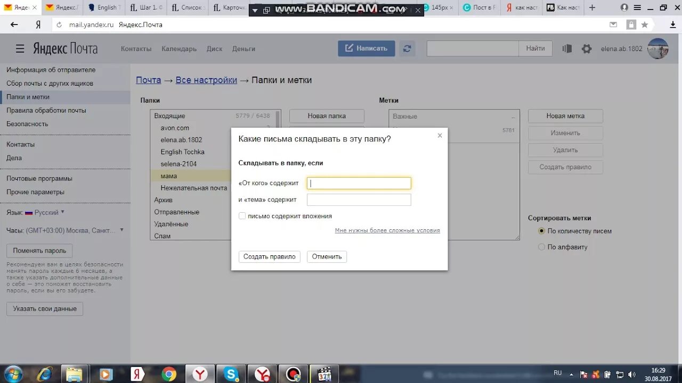Open Yandex Browser taskbar icon
682x383 pixels.
pos(200,374)
